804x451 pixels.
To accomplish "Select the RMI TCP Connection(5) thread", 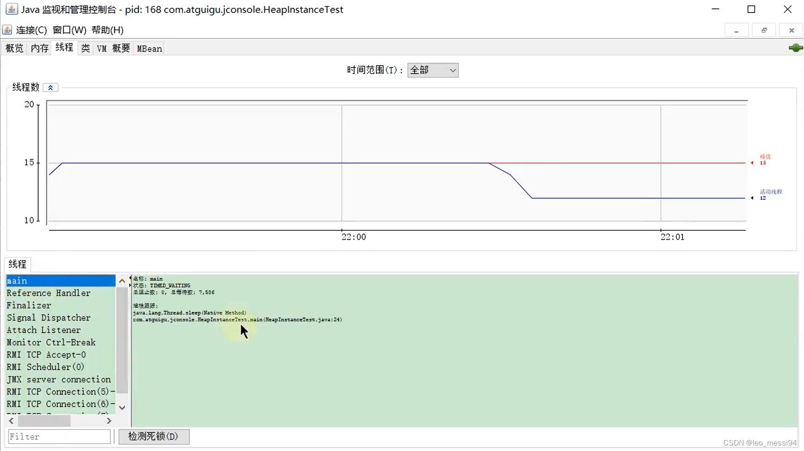I will (61, 392).
